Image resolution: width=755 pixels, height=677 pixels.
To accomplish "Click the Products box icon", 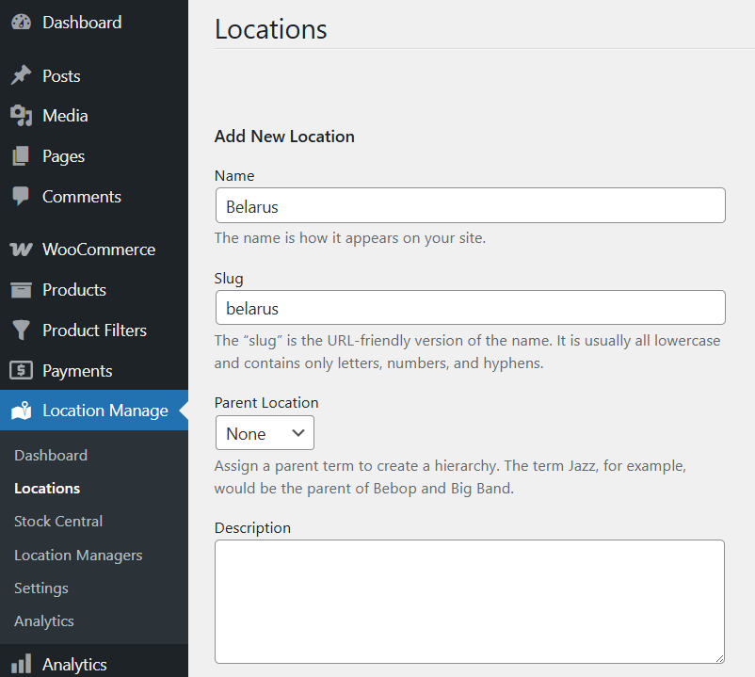I will coord(21,290).
